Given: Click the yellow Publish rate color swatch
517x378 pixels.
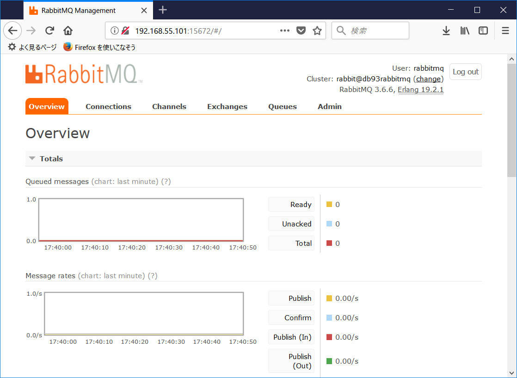Looking at the screenshot, I should coord(330,298).
